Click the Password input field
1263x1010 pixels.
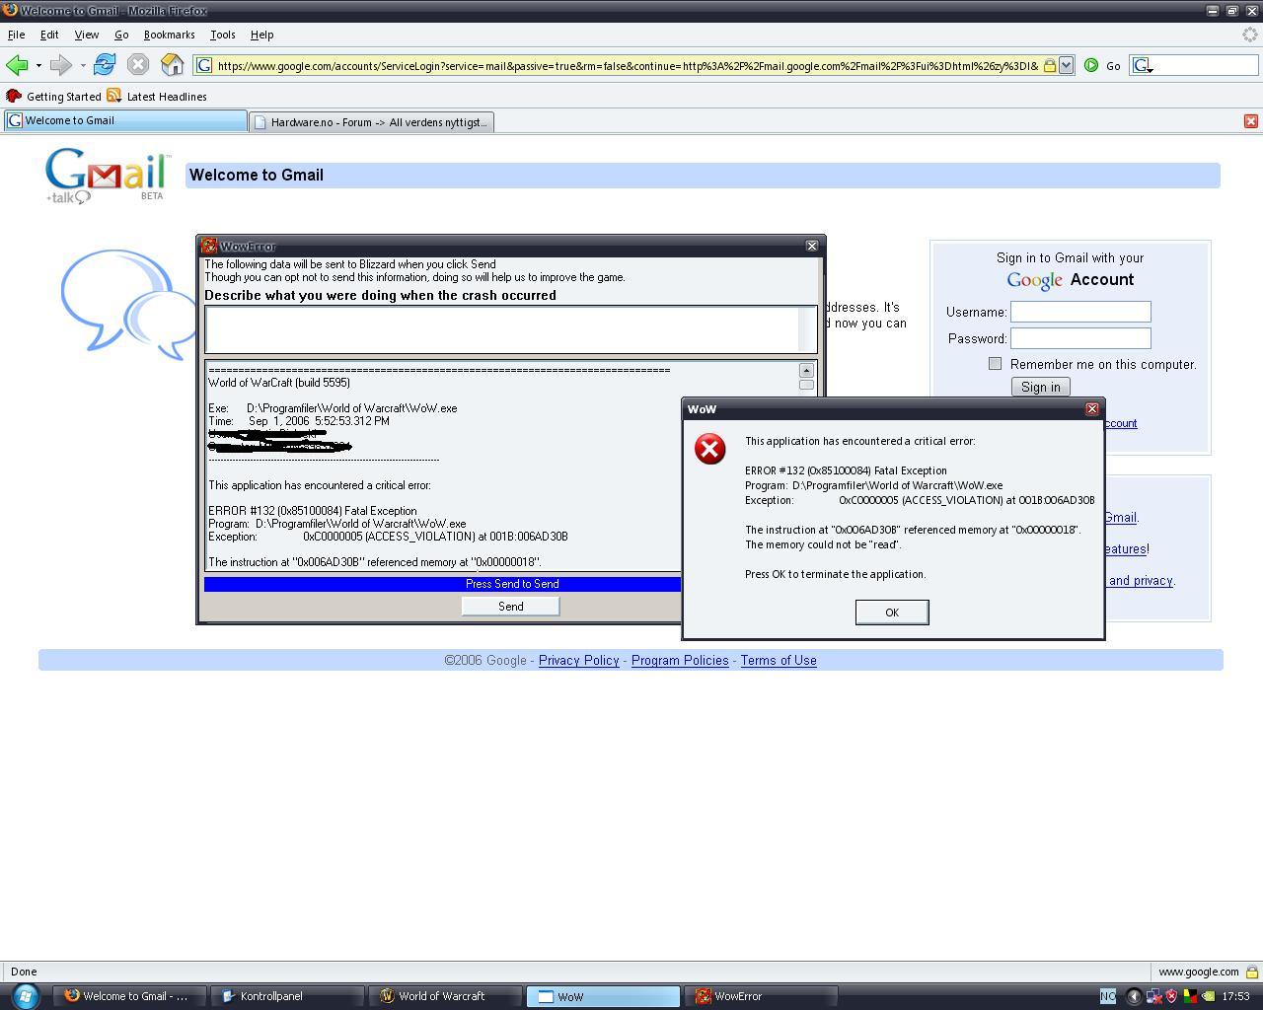point(1080,338)
